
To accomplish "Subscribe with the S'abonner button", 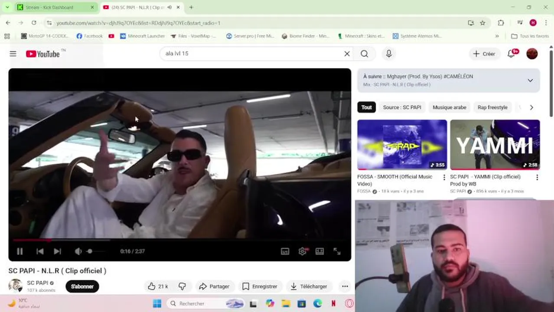I will coord(82,286).
